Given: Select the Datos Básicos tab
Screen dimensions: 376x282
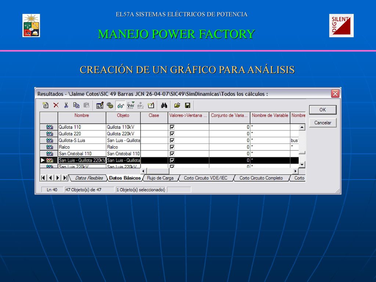Looking at the screenshot, I should (125, 178).
